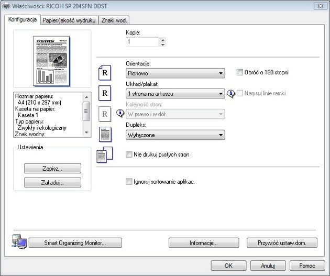The height and width of the screenshot is (276, 330).
Task: Check Nie drukuj pustych stron
Action: pos(129,154)
